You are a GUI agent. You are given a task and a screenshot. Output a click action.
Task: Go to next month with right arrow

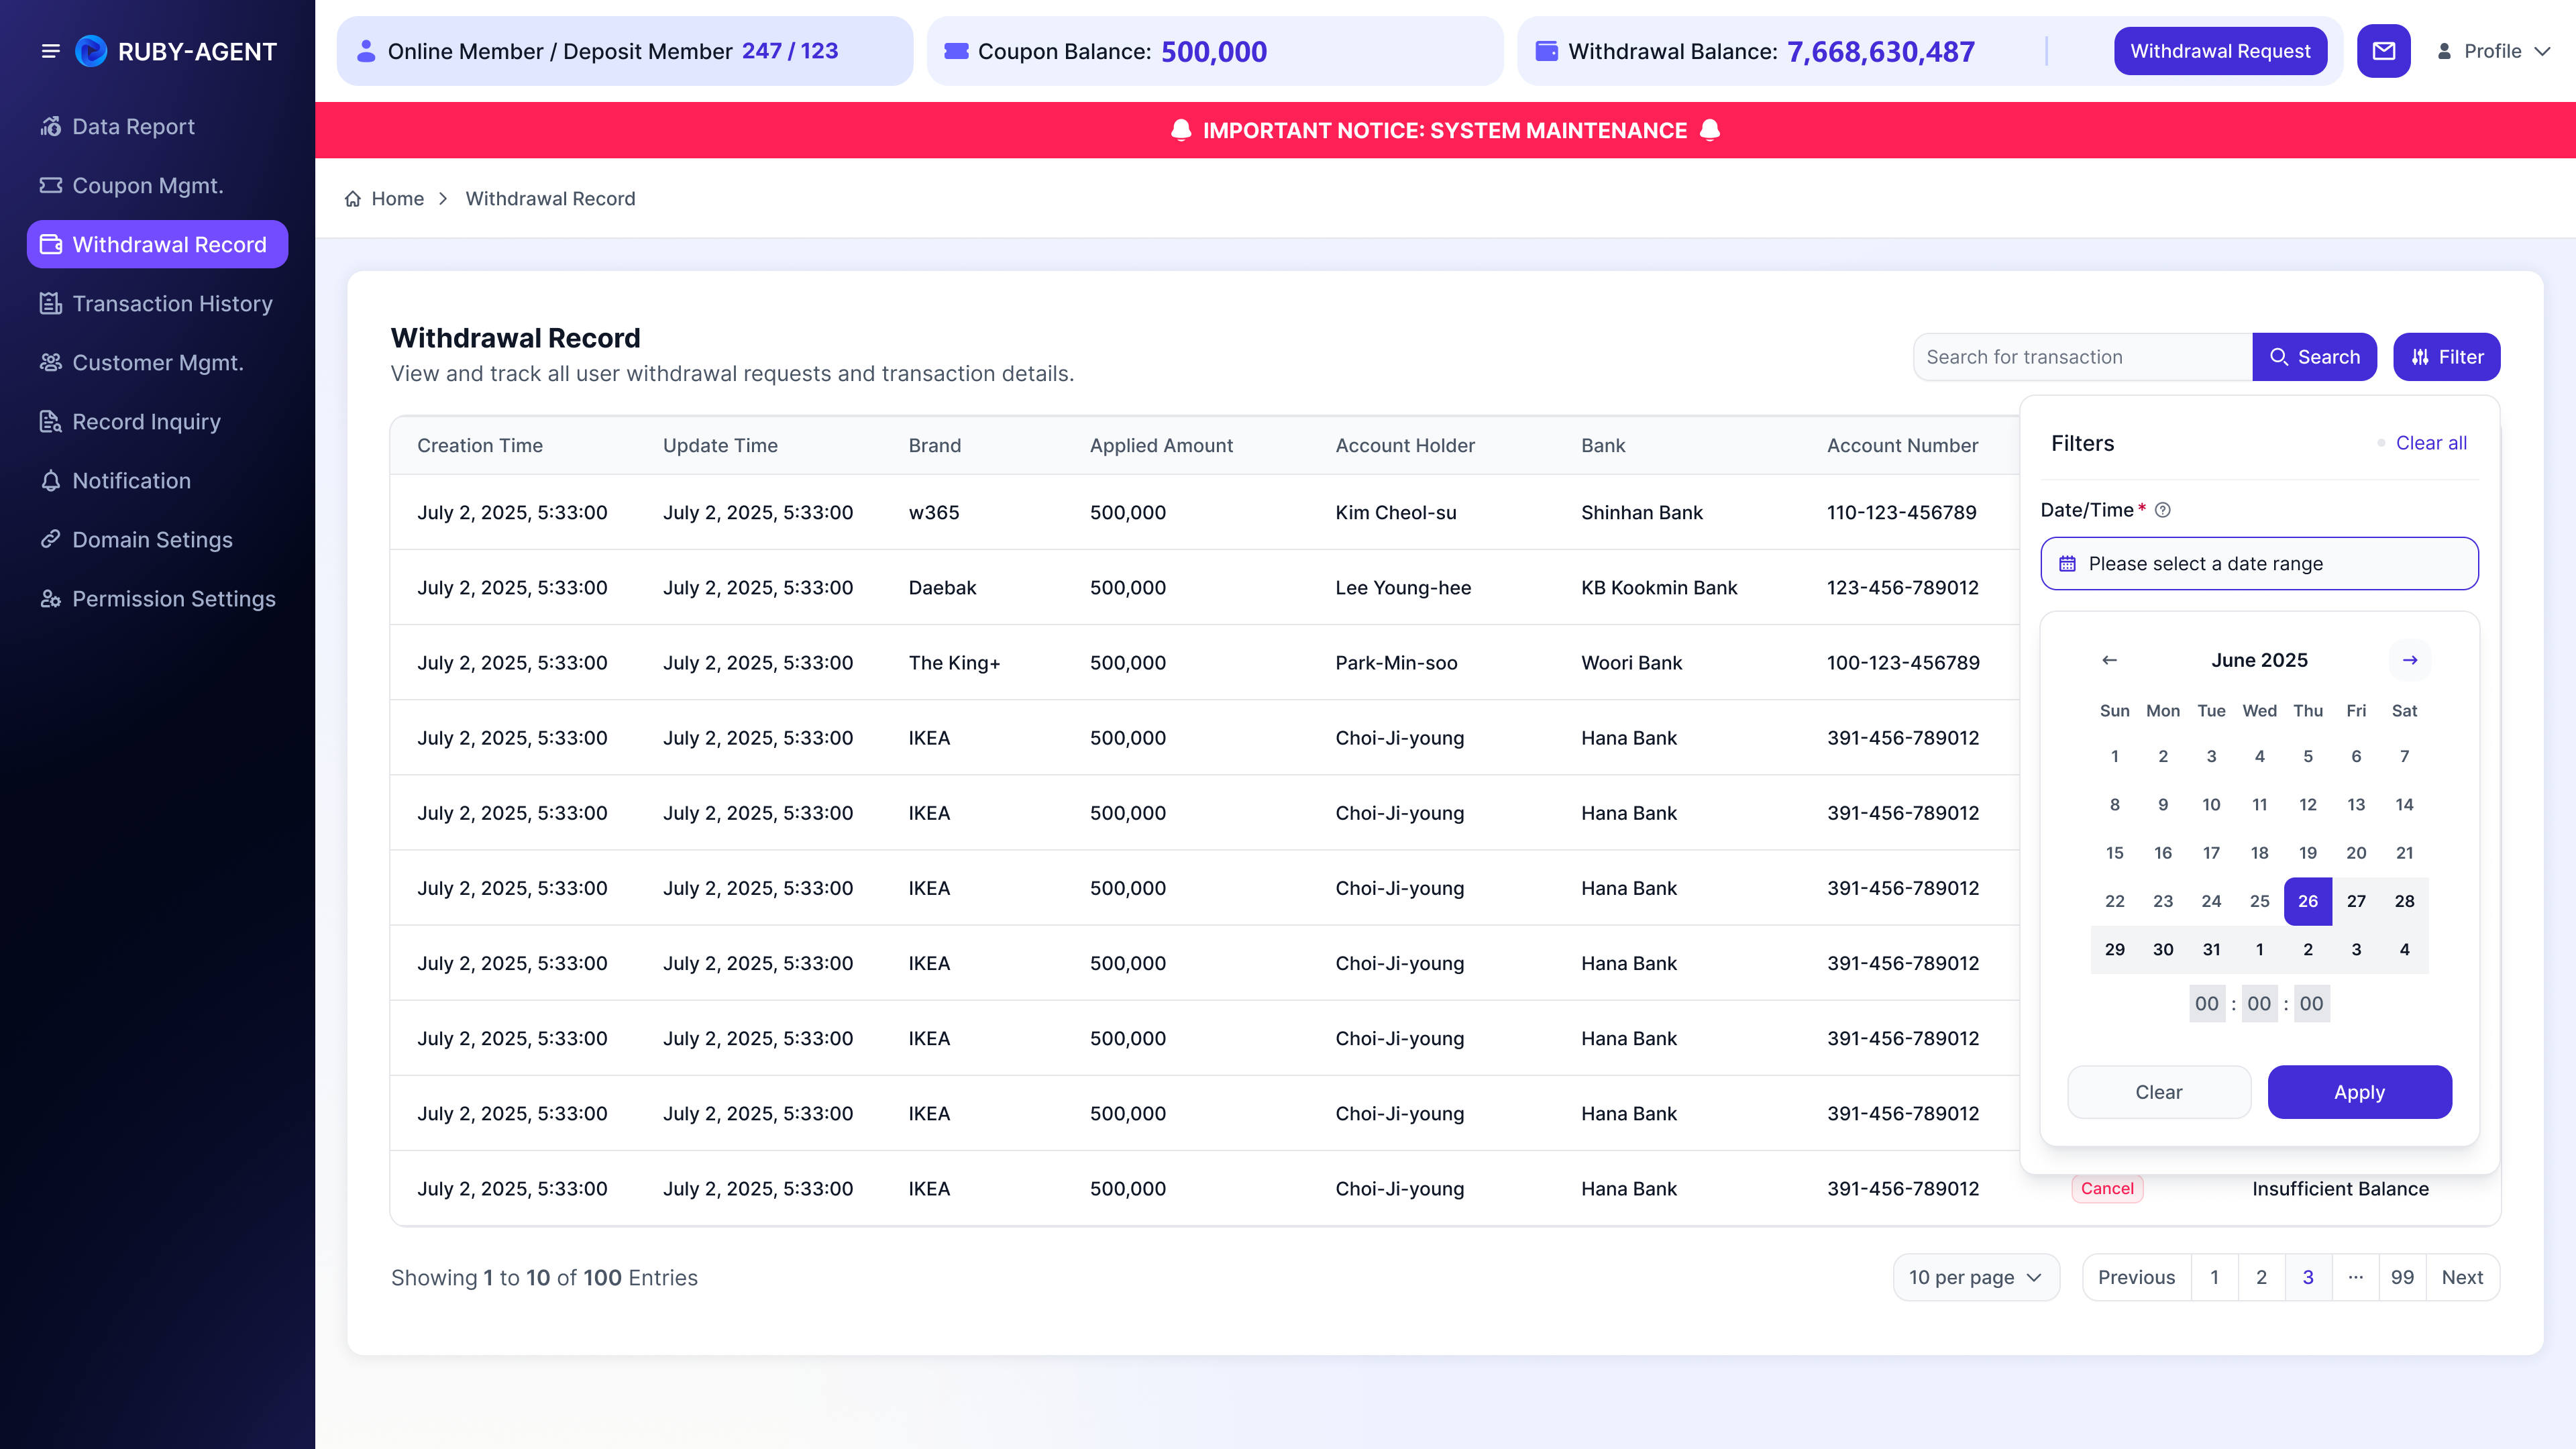2410,660
